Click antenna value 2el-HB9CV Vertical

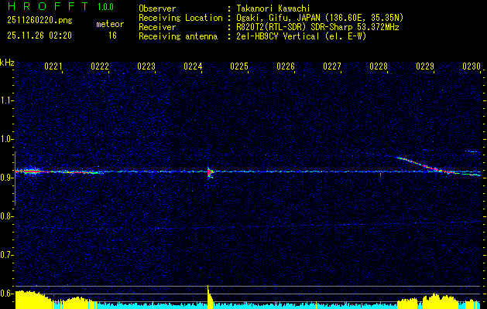pyautogui.click(x=278, y=36)
